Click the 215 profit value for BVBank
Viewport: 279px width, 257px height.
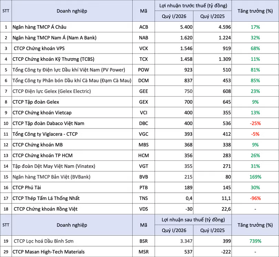188,177
